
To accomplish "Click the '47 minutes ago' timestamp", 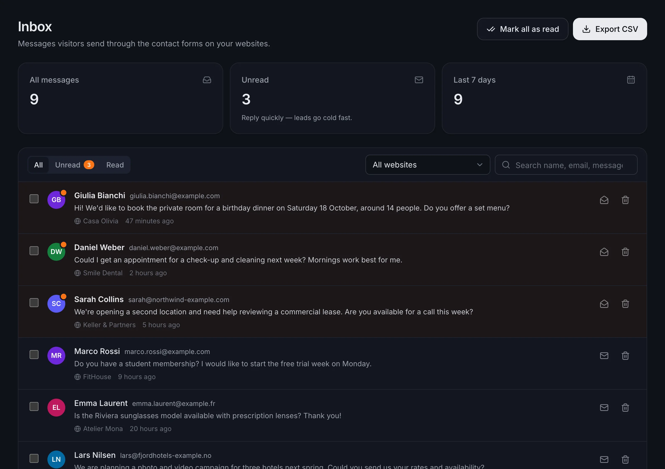I will click(x=150, y=221).
